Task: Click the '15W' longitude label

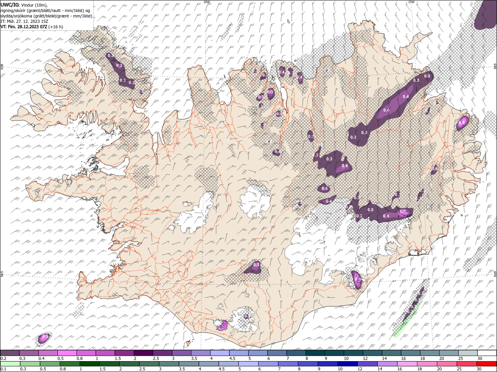Action: tap(411, 2)
